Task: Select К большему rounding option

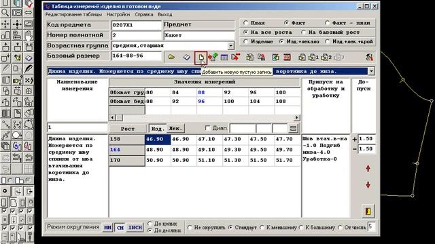Action: 301,228
